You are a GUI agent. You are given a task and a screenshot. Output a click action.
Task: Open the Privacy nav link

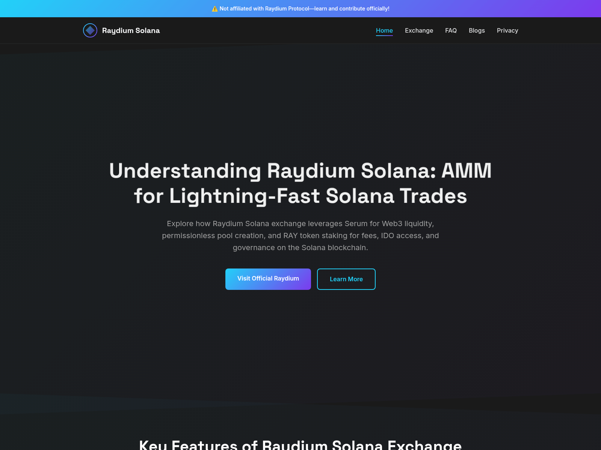[x=507, y=30]
